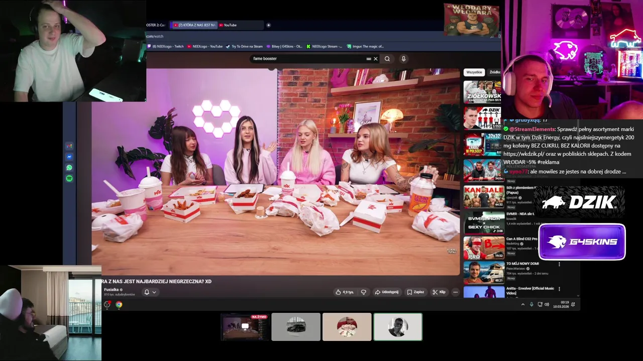Open the 'KANIBALE' video thumbnail
The image size is (643, 361).
pyautogui.click(x=483, y=197)
